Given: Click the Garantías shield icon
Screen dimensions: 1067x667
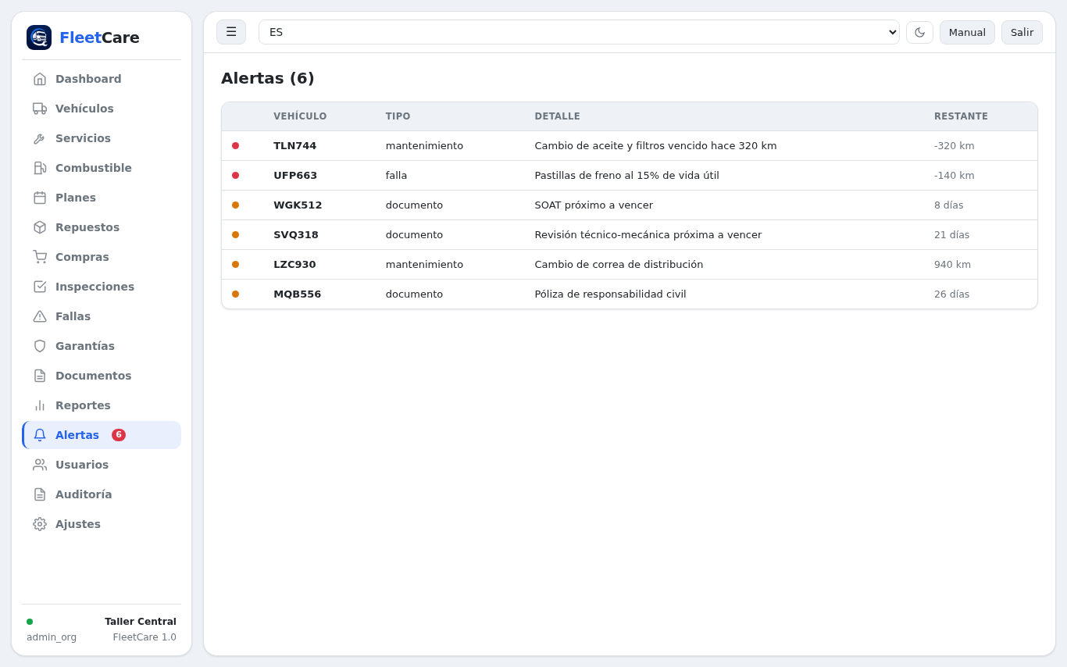Looking at the screenshot, I should tap(40, 346).
